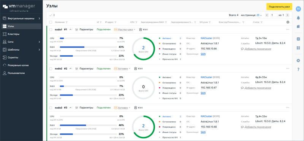Open node1 Мастер-узел role dropdown

pos(125,30)
